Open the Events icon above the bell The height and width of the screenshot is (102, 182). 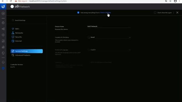pyautogui.click(x=3, y=53)
